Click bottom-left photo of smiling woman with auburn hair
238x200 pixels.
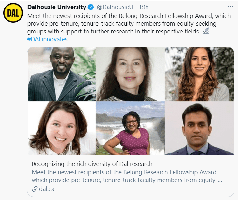click(62, 128)
